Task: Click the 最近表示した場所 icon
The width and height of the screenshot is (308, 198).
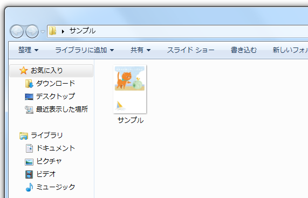Action: point(29,110)
